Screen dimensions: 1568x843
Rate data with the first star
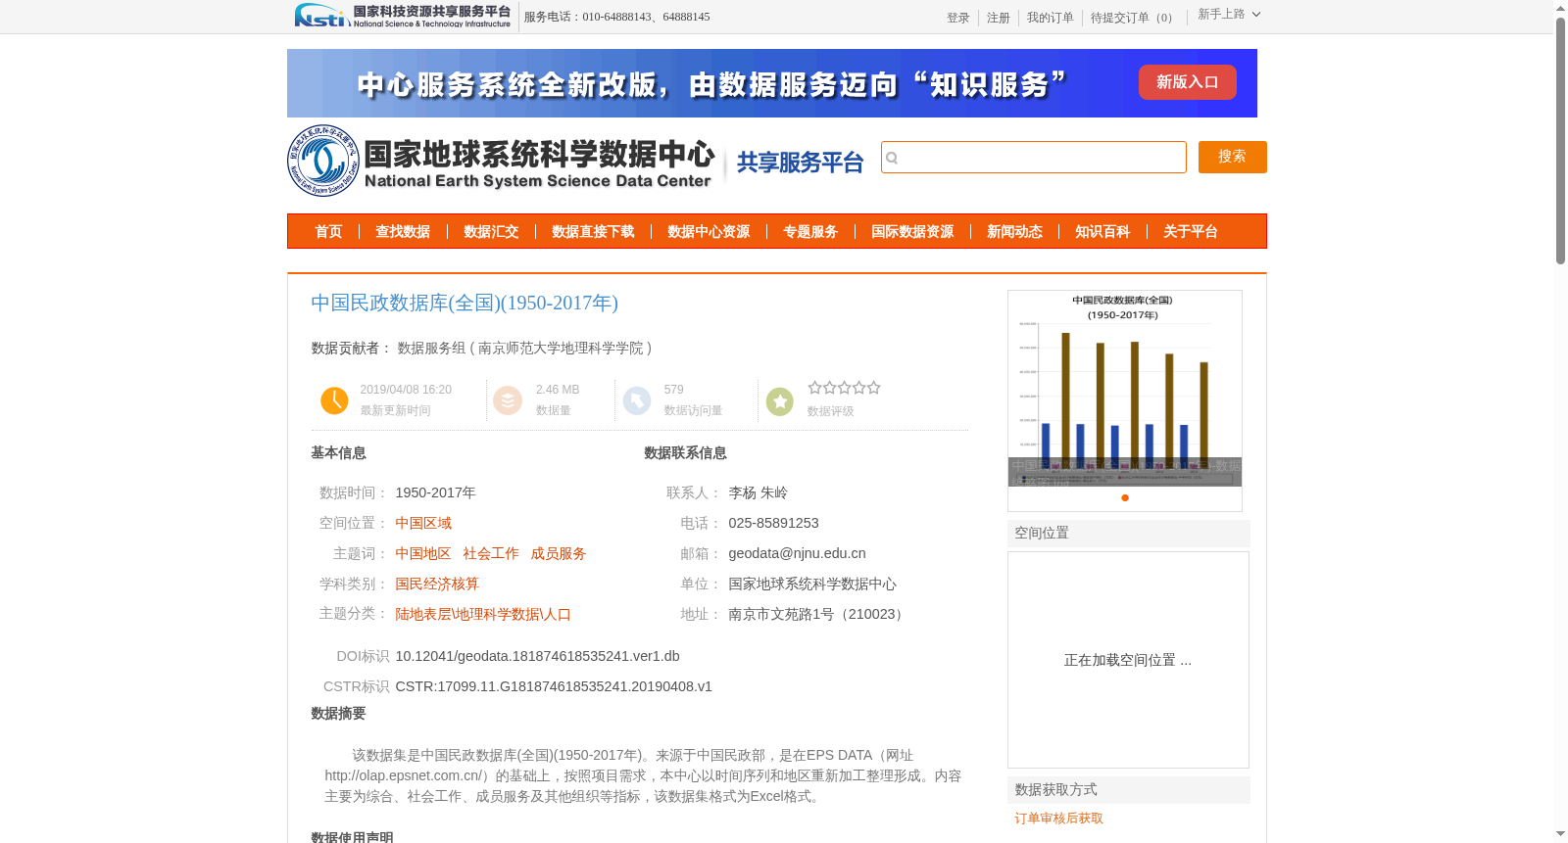pyautogui.click(x=814, y=388)
